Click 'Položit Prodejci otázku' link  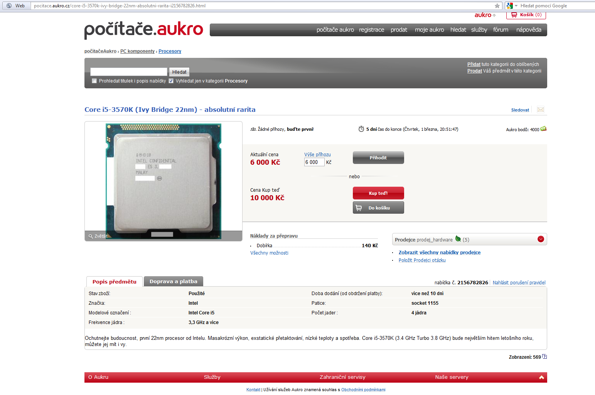[x=422, y=260]
